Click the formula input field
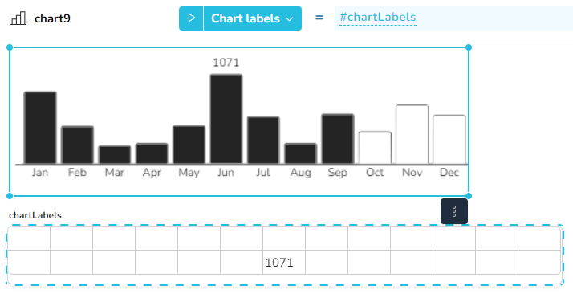 (x=453, y=18)
